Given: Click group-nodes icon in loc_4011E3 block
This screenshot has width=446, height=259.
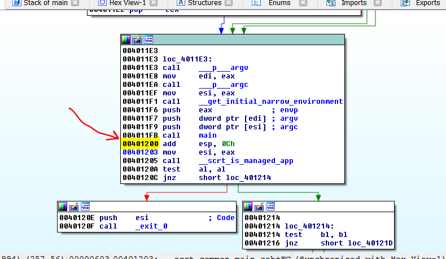Looking at the screenshot, I should pos(148,39).
